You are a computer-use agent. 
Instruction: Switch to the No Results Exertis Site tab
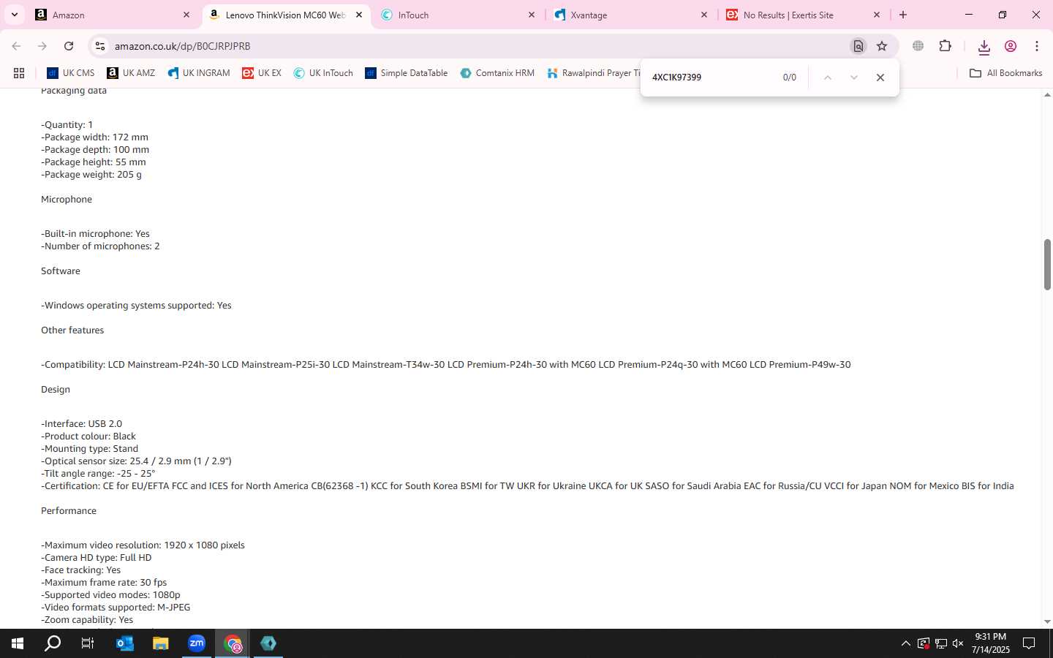coord(804,15)
